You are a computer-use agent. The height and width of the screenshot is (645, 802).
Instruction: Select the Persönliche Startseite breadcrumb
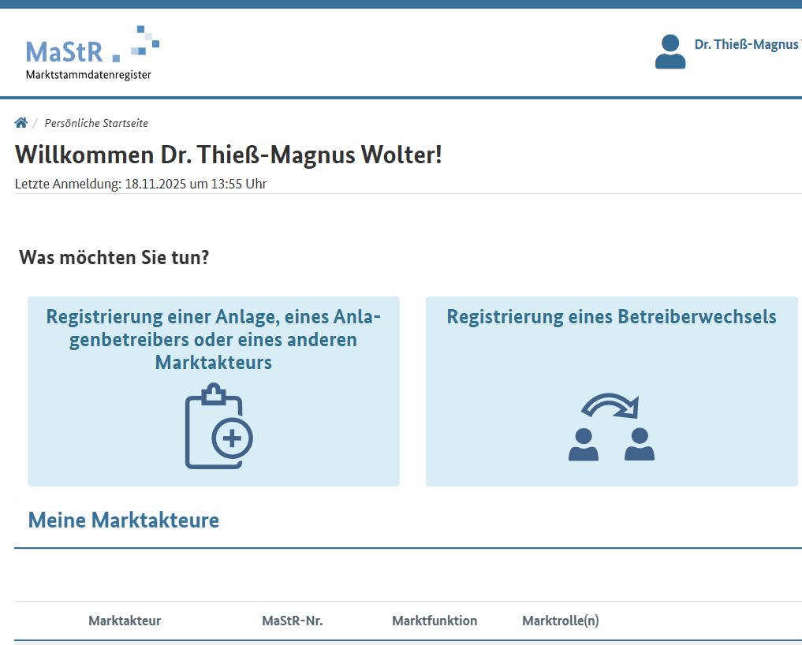[x=96, y=123]
